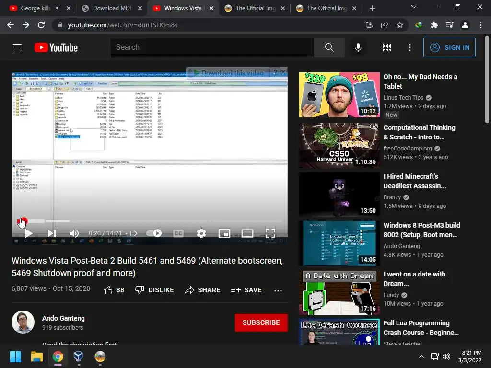Mute the George kills tab audio icon
Viewport: 491px width, 368px height.
coord(58,8)
